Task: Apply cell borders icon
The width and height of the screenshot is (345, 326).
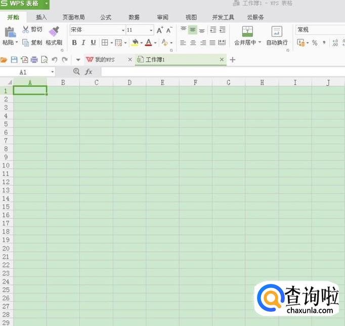Action: click(x=105, y=43)
